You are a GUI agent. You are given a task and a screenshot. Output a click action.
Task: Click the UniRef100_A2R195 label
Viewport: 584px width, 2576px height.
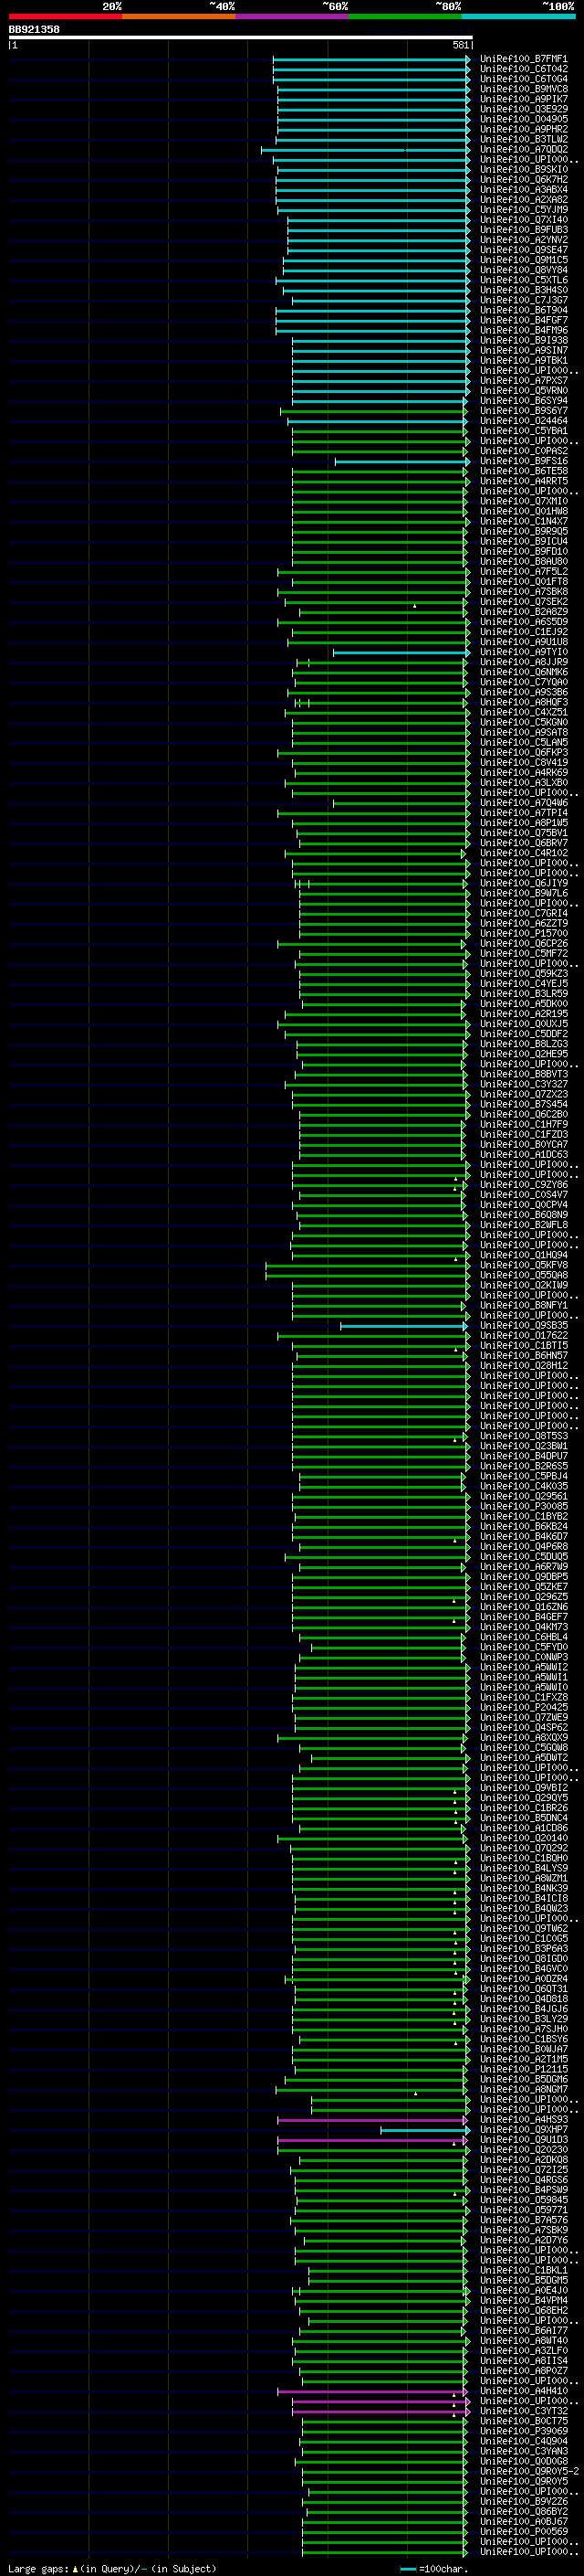click(x=524, y=1014)
